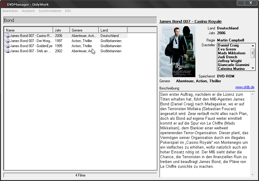Click the up arrow of the Beschreibung scrollbar

(252, 94)
